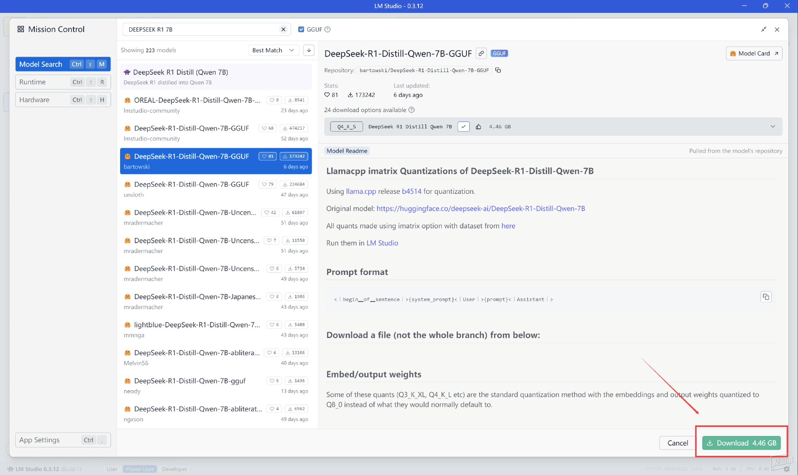
Task: Click the heart stats icon showing 81
Action: (327, 95)
